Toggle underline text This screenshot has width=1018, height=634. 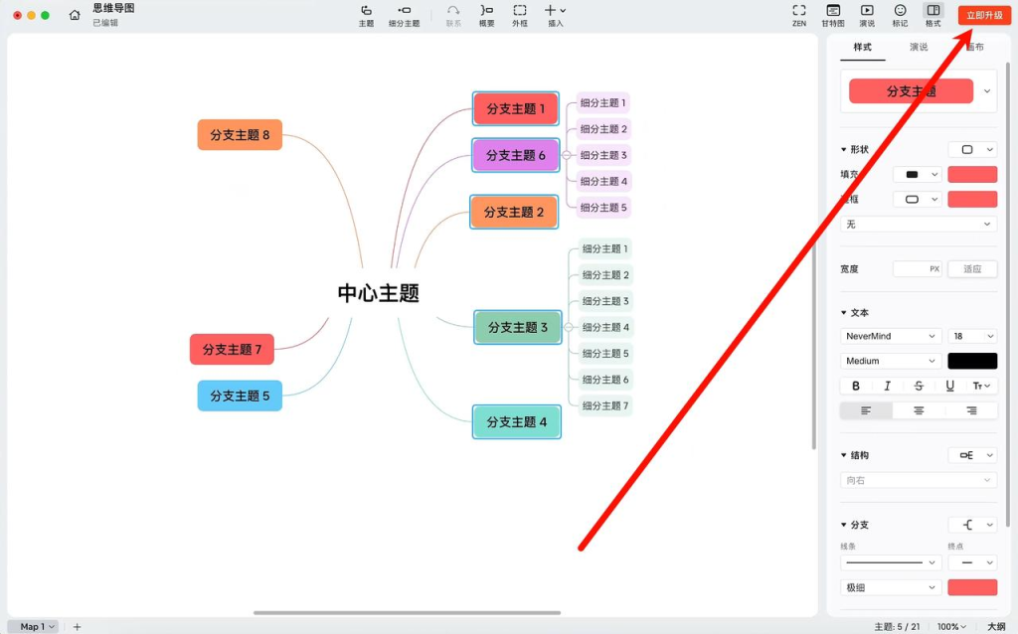click(x=949, y=386)
